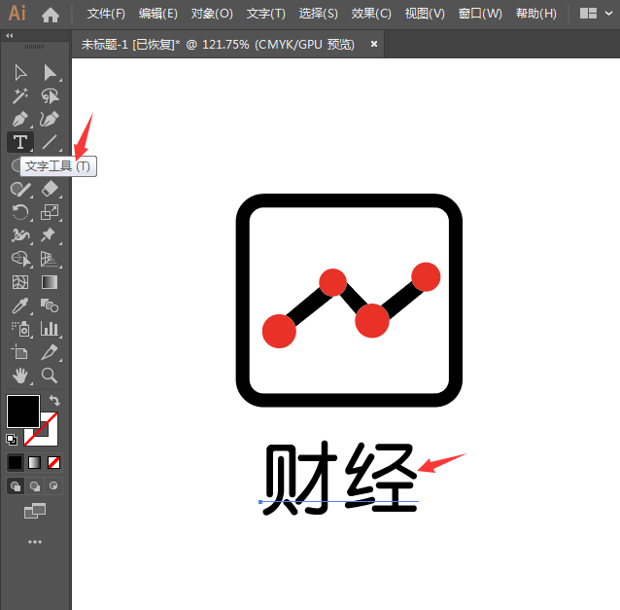Enable Draw Normal mode
This screenshot has height=610, width=620.
click(15, 485)
